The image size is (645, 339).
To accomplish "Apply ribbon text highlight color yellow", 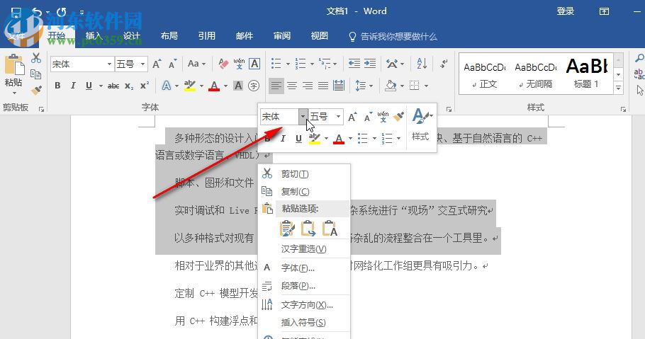I will [190, 86].
